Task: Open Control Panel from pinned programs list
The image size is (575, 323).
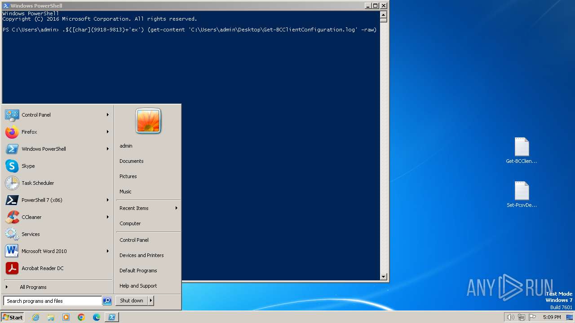Action: pyautogui.click(x=57, y=115)
